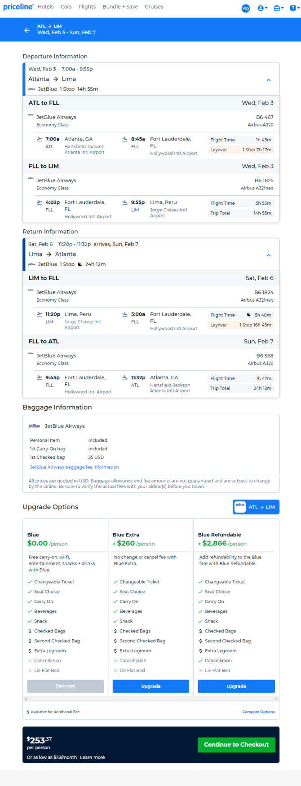Image resolution: width=301 pixels, height=786 pixels.
Task: Upgrade to the Blue Refundable fare
Action: [236, 686]
